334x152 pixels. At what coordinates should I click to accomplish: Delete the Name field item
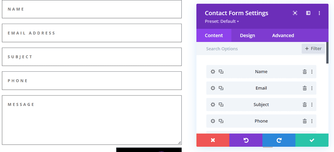click(x=304, y=72)
